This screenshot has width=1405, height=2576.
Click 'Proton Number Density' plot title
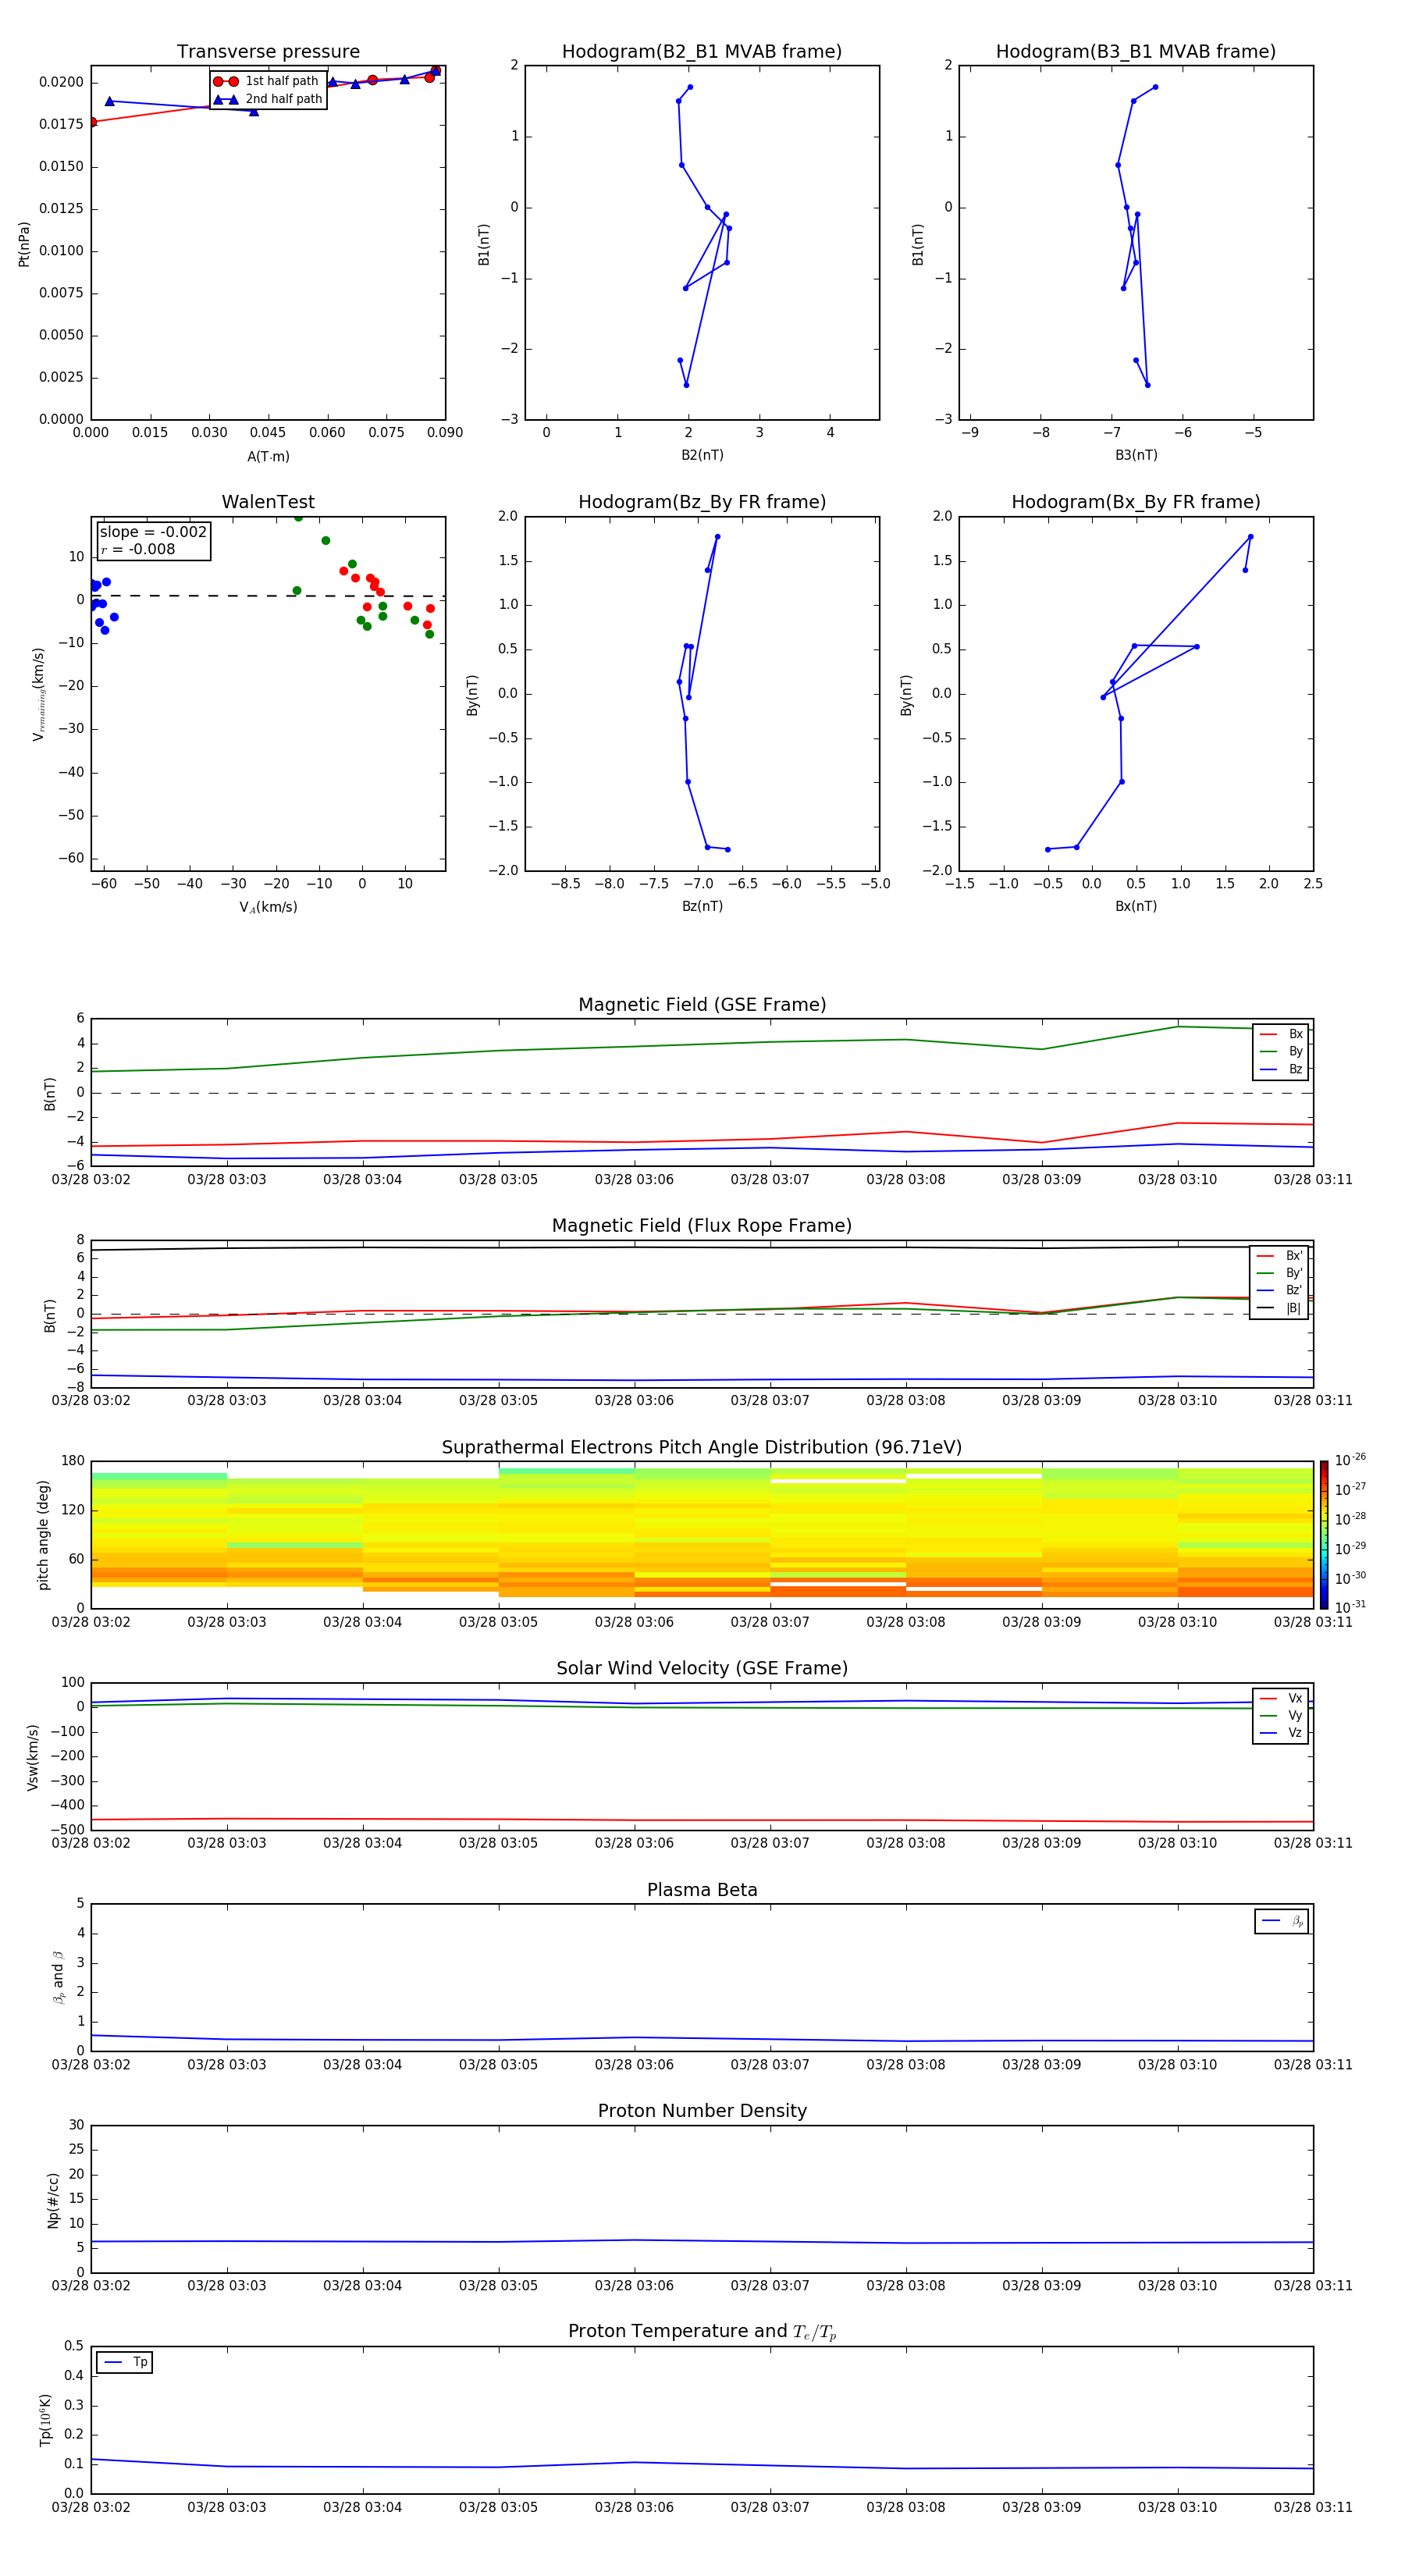coord(702,2111)
